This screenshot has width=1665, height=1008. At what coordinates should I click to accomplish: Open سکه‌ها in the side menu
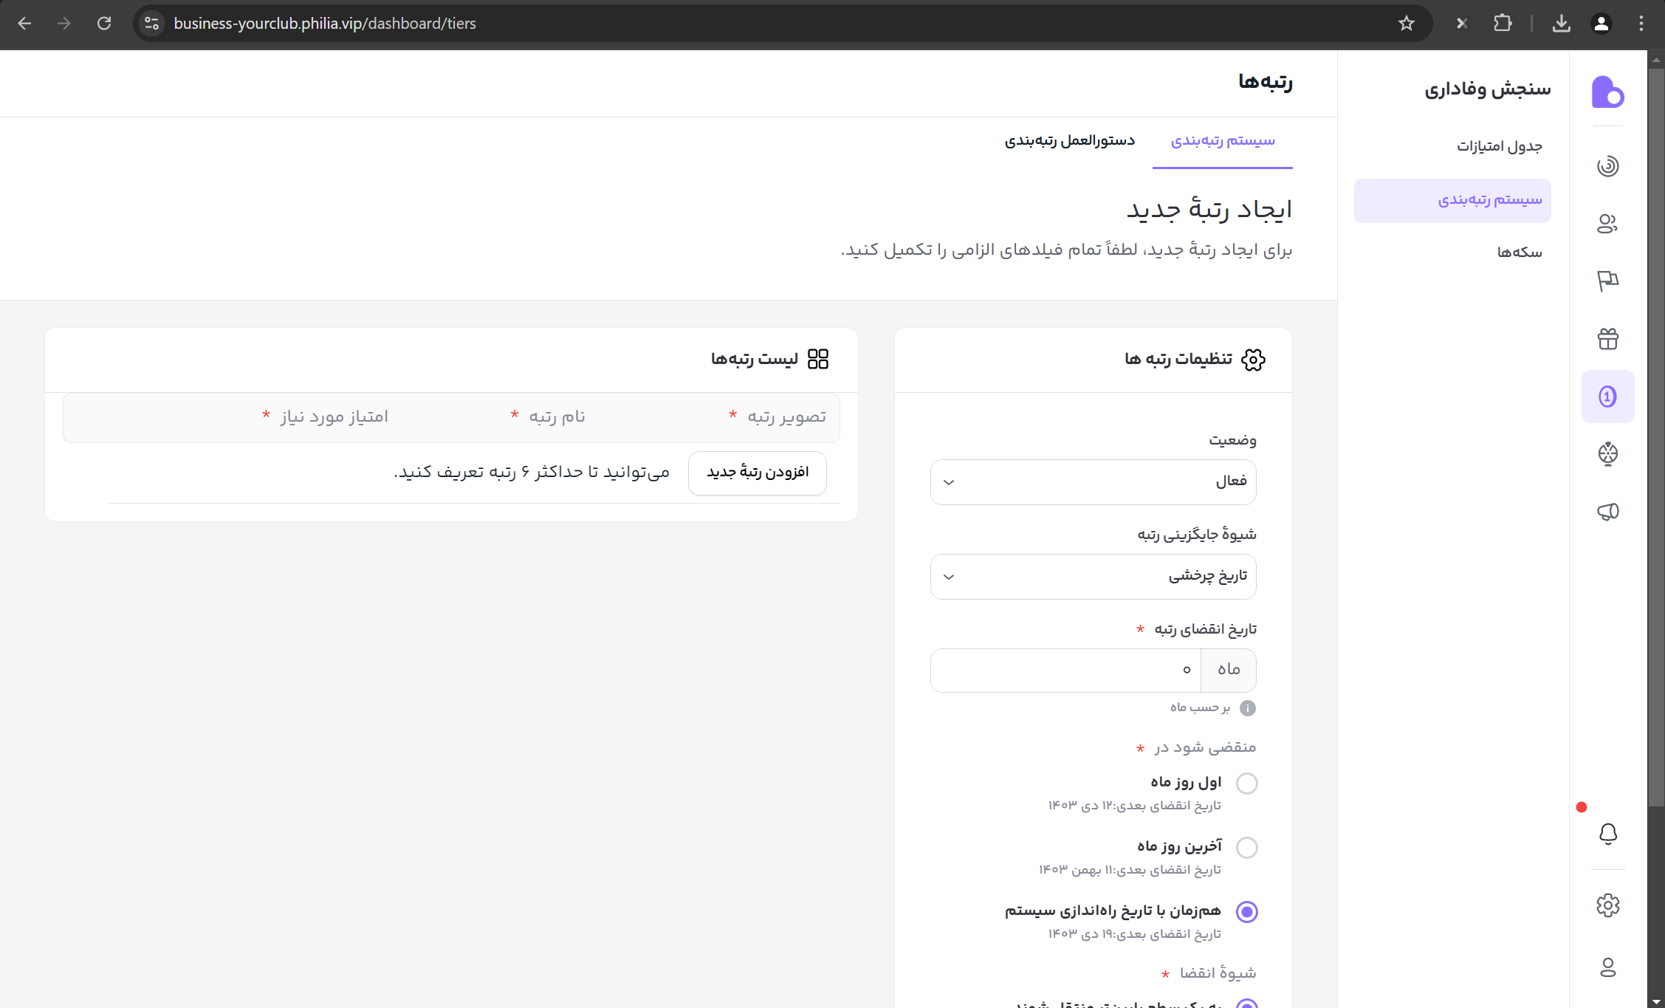[x=1519, y=253]
